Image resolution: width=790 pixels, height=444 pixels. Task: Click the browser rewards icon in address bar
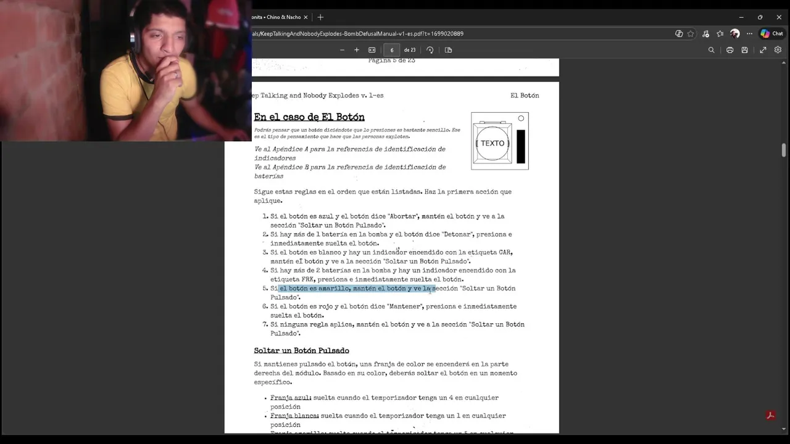tap(679, 34)
